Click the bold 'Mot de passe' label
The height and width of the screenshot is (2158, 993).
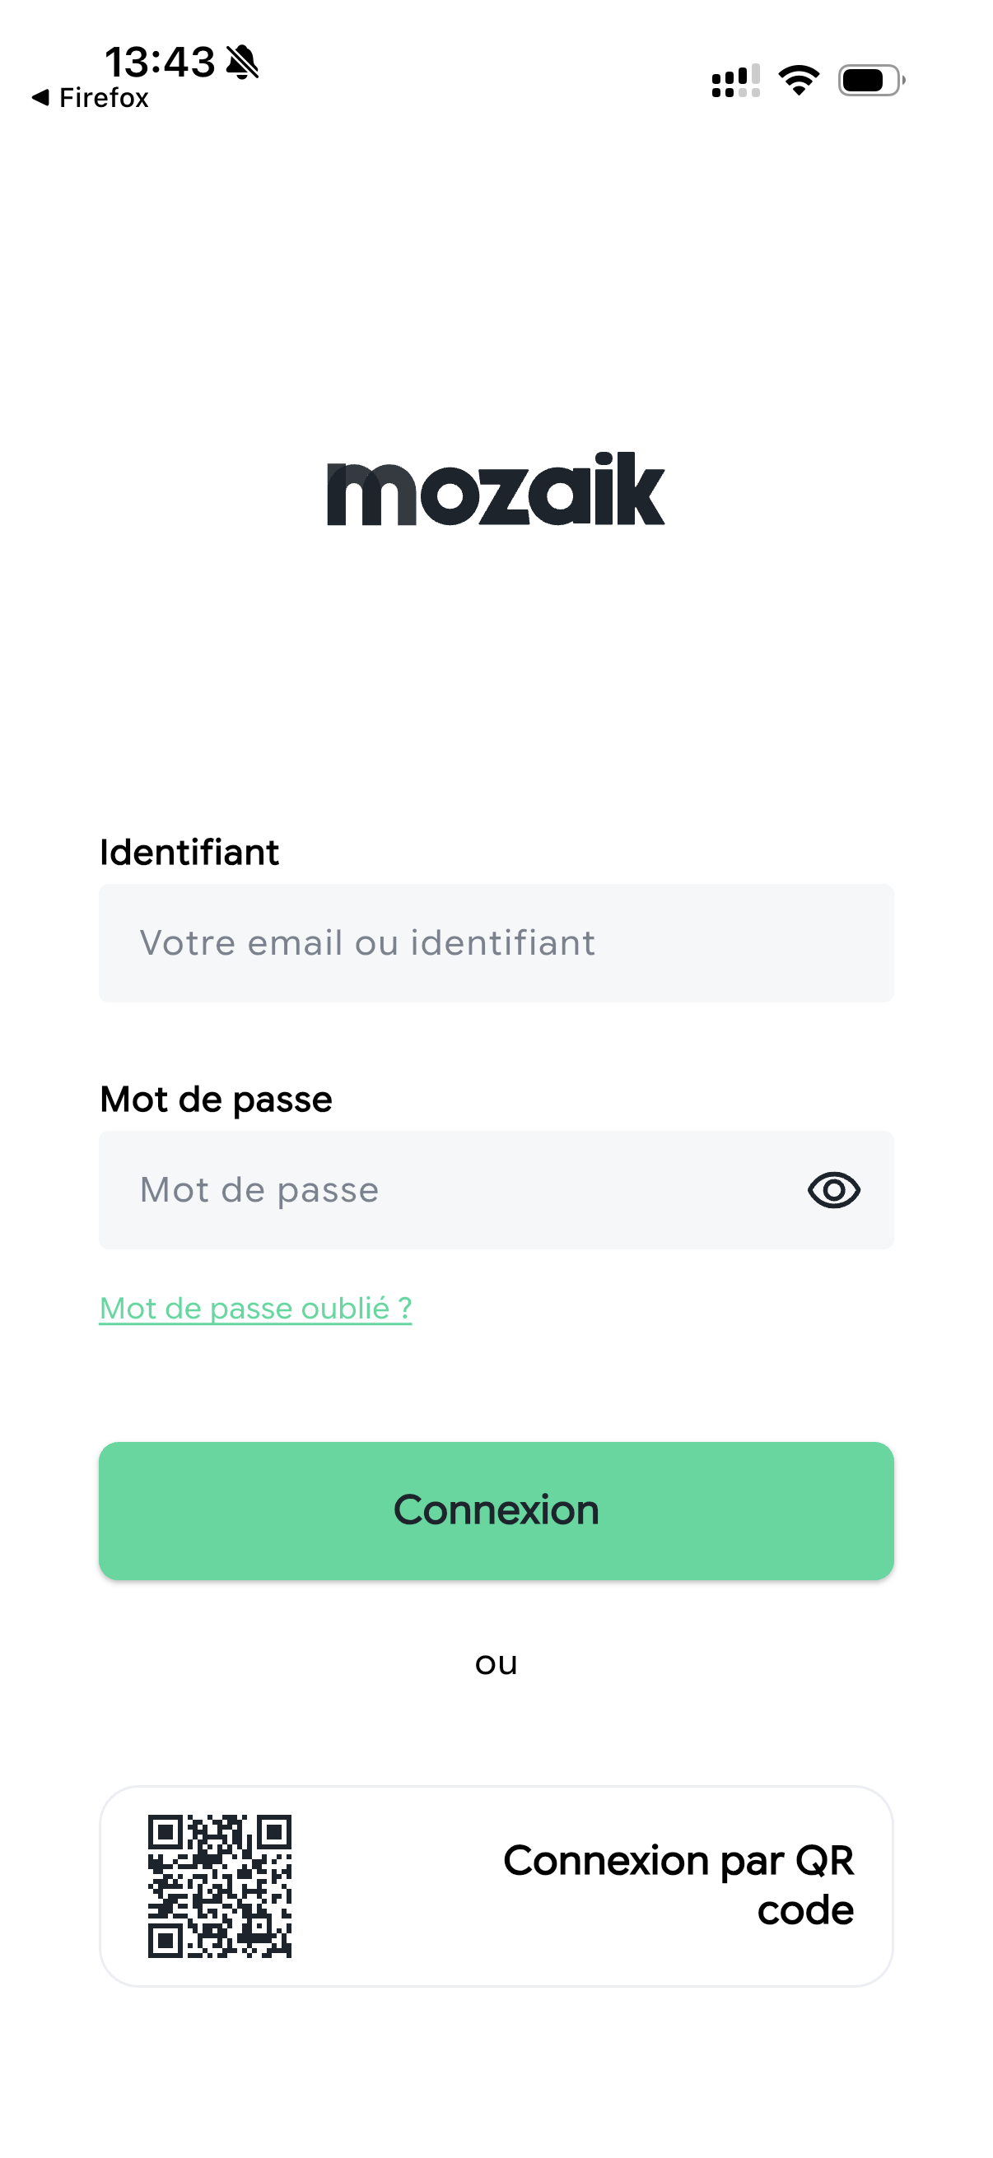[x=217, y=1099]
